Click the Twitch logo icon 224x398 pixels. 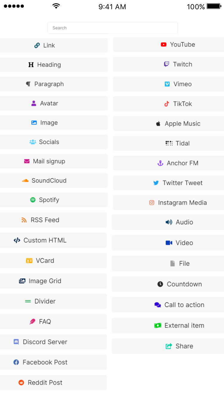[x=167, y=64]
